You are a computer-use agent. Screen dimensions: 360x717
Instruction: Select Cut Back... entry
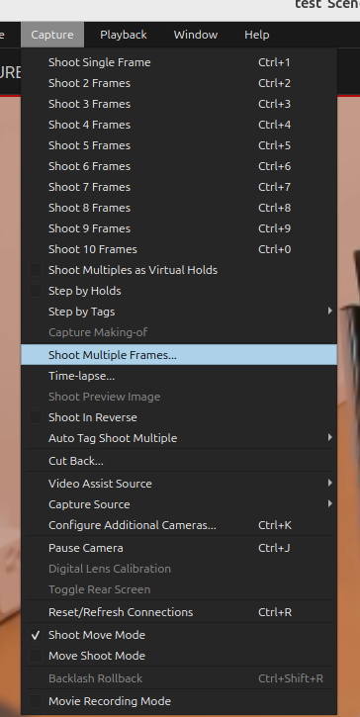coord(179,461)
